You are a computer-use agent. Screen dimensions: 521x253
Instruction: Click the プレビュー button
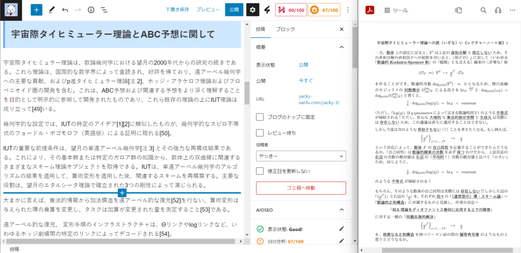coord(208,10)
